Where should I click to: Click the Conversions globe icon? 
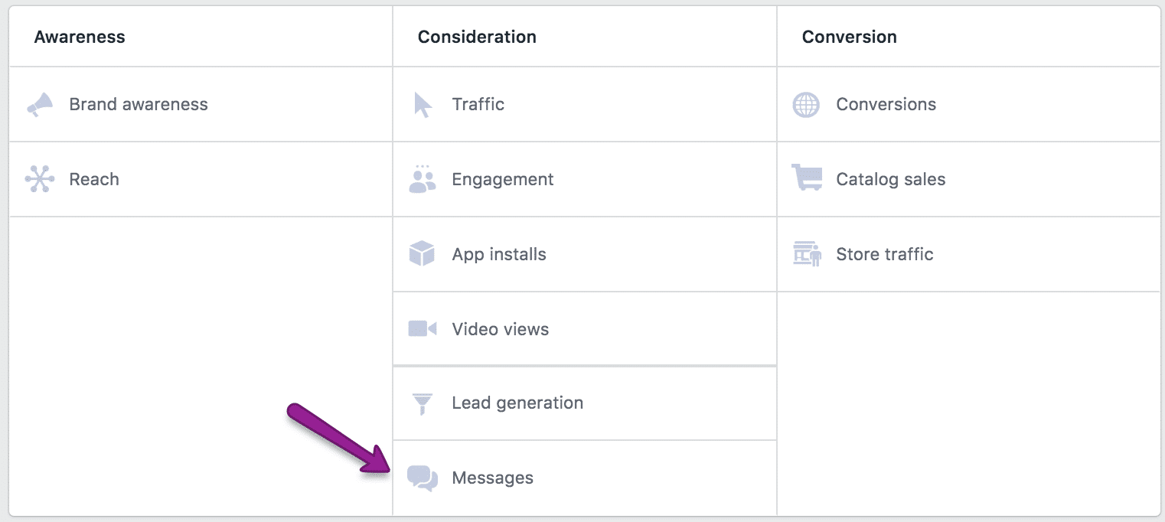click(x=806, y=105)
